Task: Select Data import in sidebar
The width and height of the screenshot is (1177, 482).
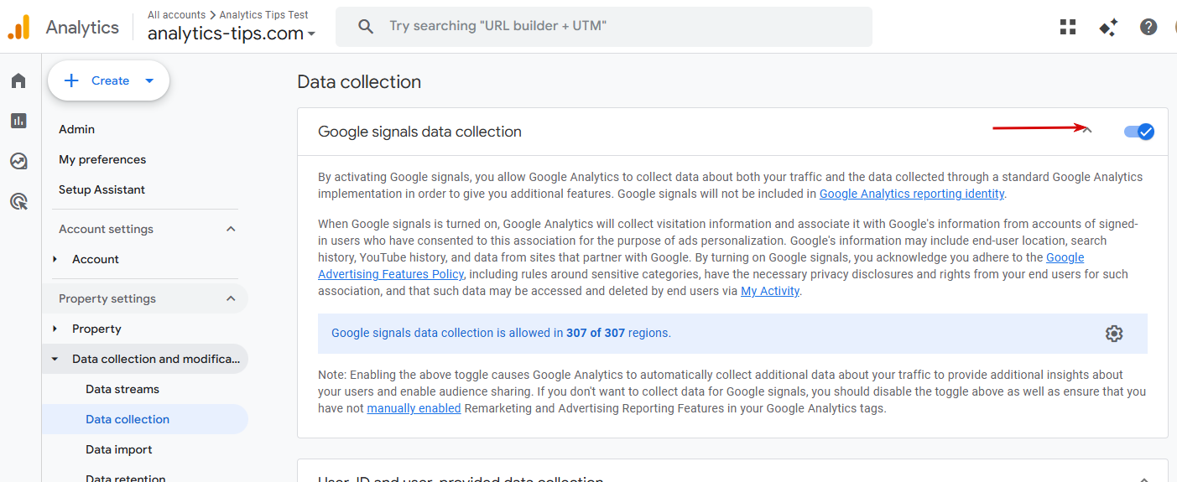Action: coord(119,449)
